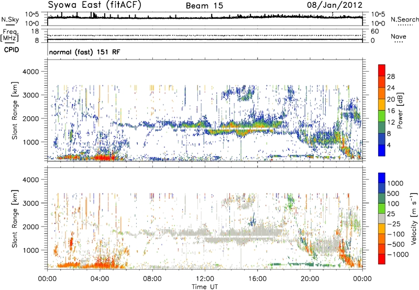This screenshot has height=290, width=419.
Task: Click the '08:00' time tick label
Action: pos(152,279)
